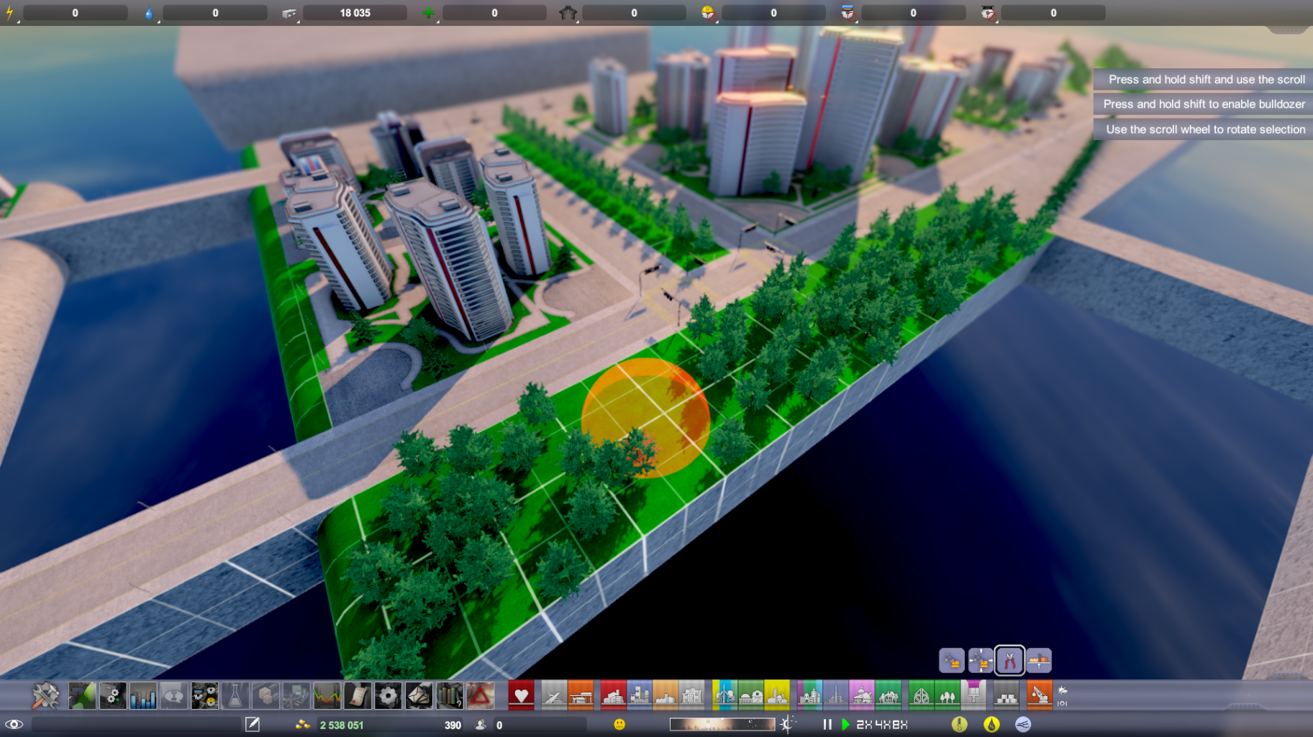1313x737 pixels.
Task: Open the bookshelf help icon
Action: (449, 695)
